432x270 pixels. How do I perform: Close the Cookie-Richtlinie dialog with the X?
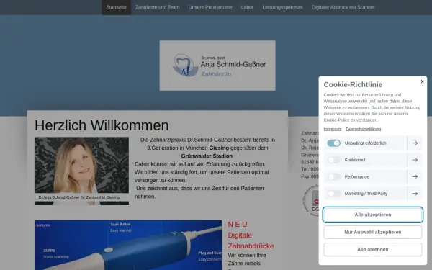(x=422, y=81)
